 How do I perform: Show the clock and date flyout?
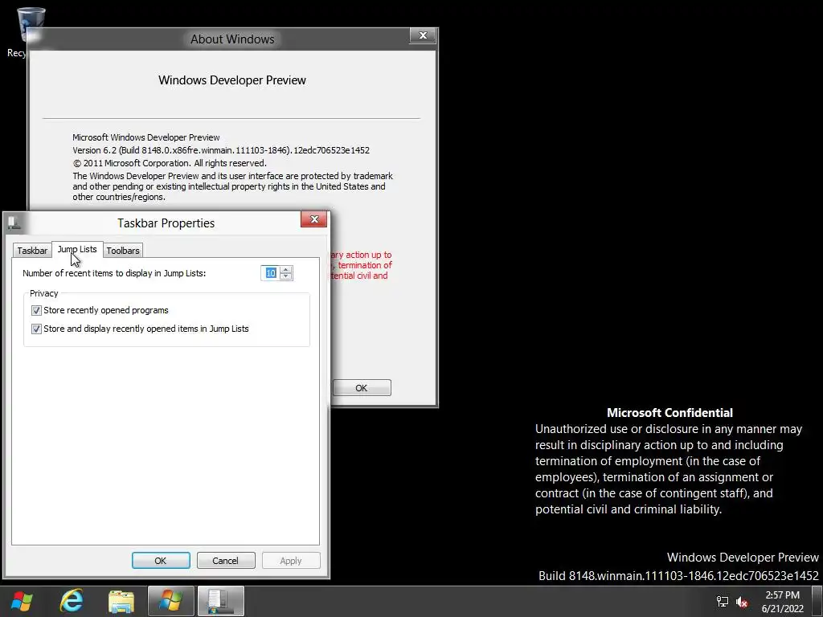(x=783, y=602)
